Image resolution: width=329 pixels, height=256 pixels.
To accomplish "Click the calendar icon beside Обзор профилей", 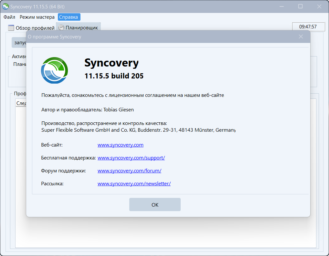I will pos(11,28).
